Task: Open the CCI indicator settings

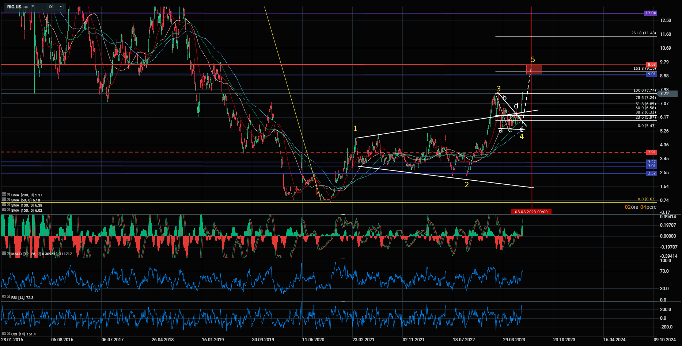Action: (4, 334)
